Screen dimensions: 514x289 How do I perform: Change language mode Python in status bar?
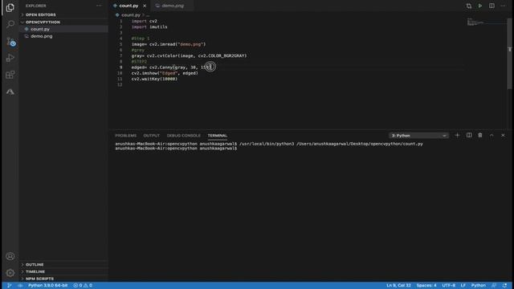tap(479, 286)
